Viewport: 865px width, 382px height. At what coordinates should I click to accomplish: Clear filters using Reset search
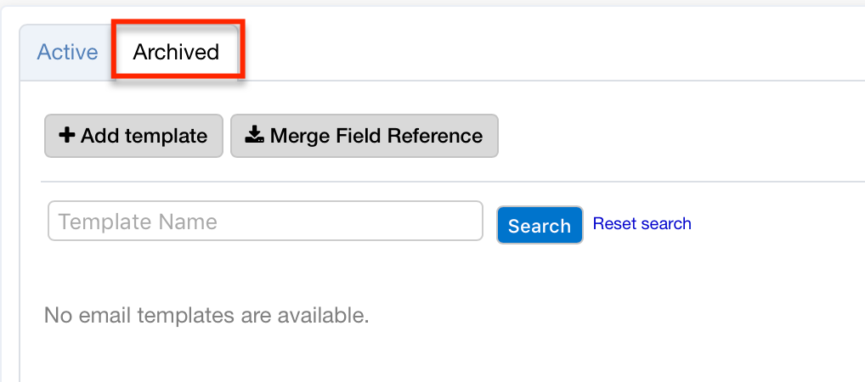[x=642, y=223]
